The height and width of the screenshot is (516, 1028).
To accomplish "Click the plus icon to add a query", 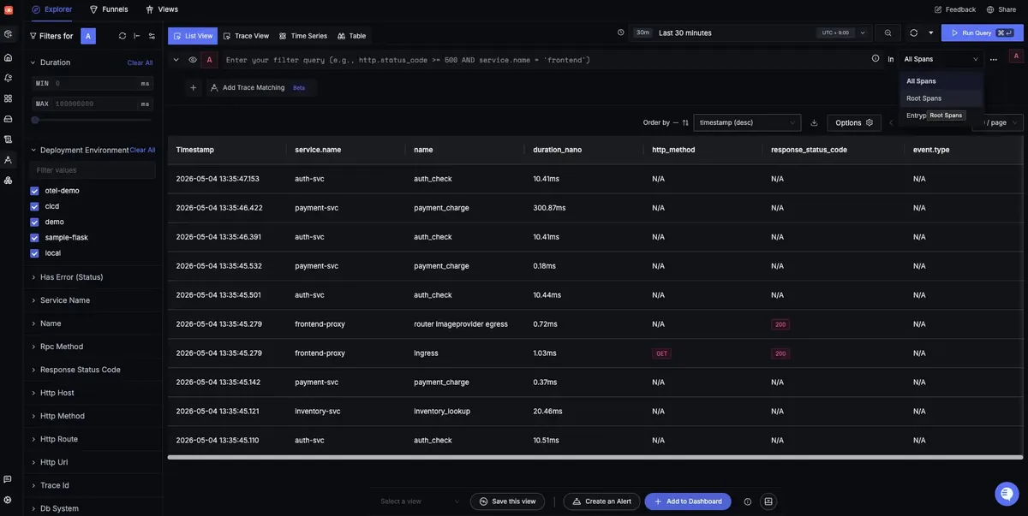I will pos(193,87).
